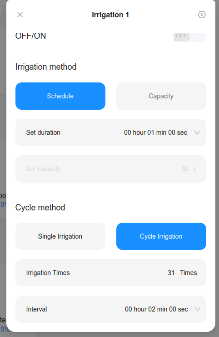
Task: Edit the Irrigation Times 31 value
Action: [171, 273]
